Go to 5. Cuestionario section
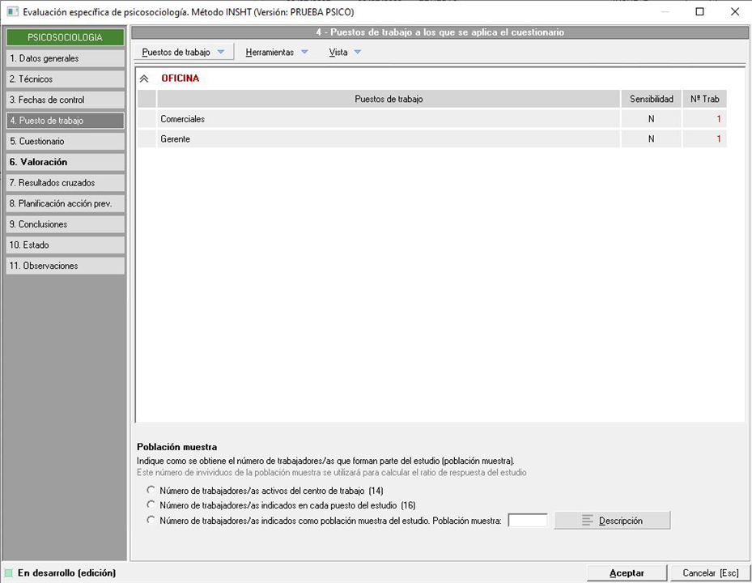This screenshot has height=583, width=752. [x=65, y=141]
